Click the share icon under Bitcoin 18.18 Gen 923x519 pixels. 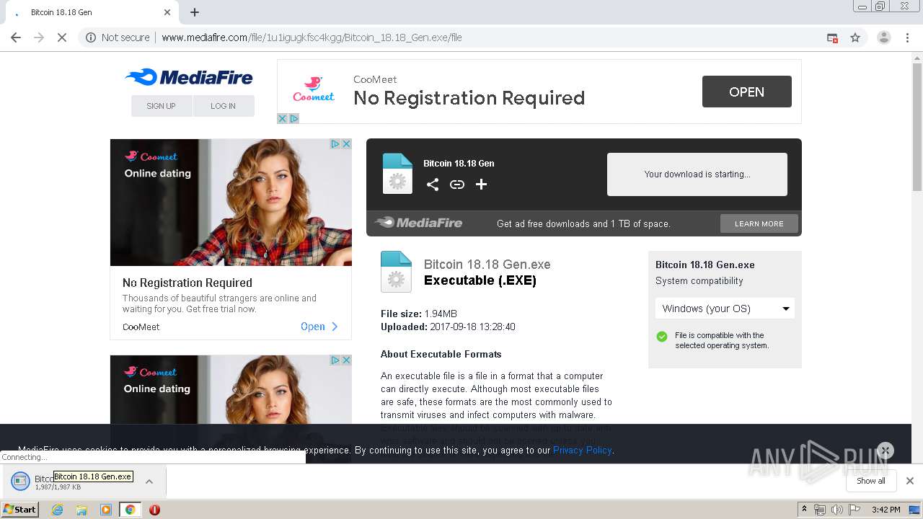click(433, 185)
